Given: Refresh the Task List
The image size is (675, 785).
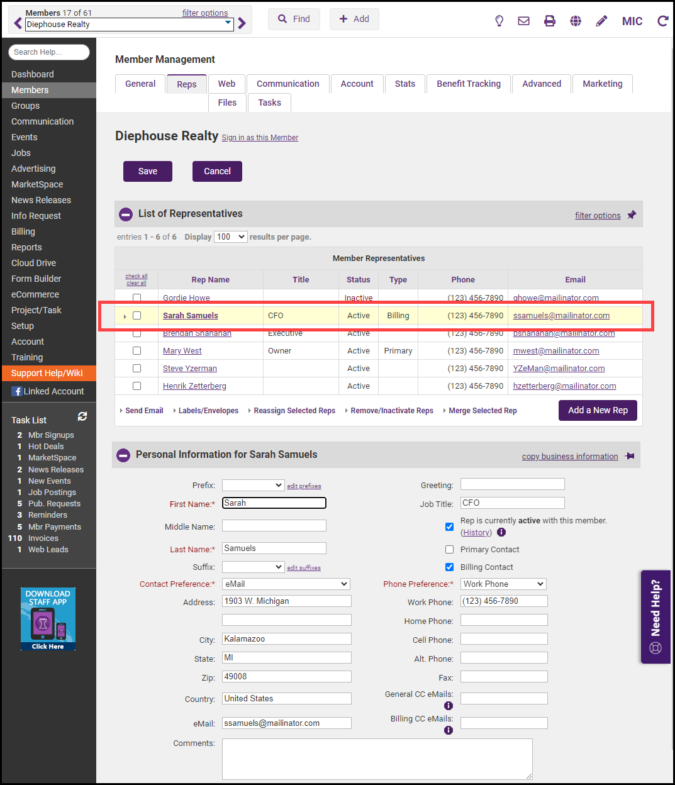Looking at the screenshot, I should 82,416.
